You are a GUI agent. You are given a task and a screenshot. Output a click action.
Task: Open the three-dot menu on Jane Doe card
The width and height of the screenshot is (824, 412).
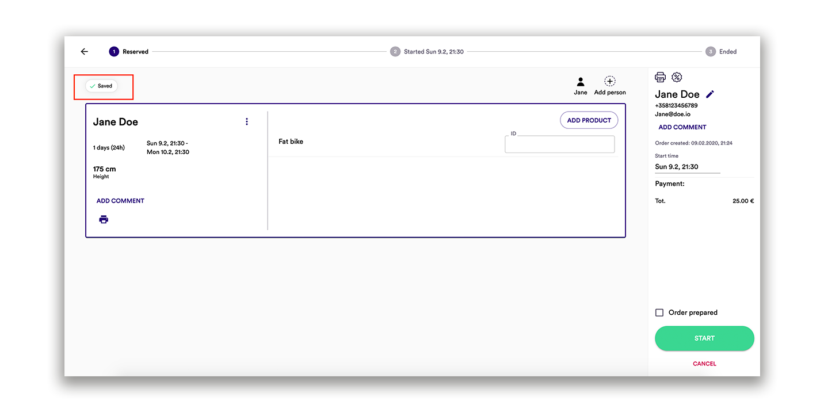point(247,121)
